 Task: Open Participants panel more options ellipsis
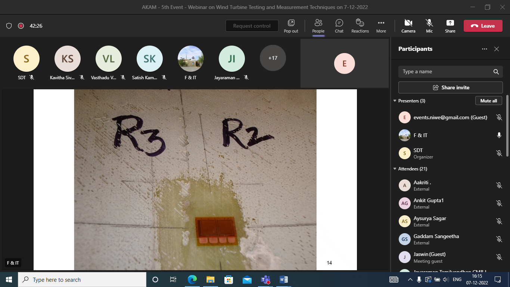click(485, 49)
